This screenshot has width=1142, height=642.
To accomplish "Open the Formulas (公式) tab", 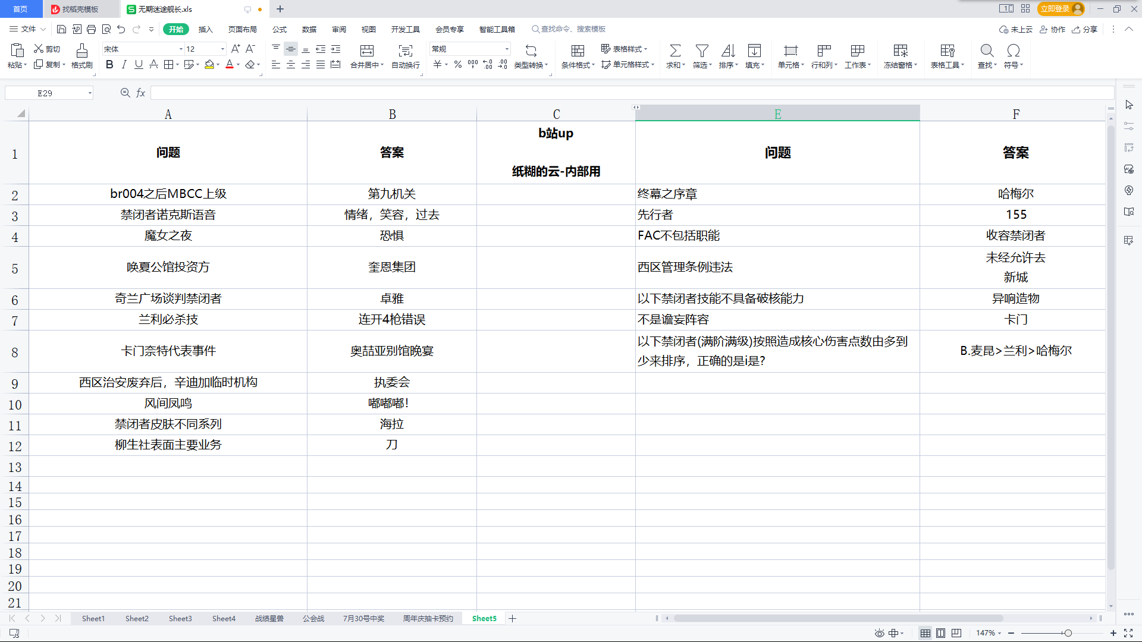I will click(x=280, y=29).
